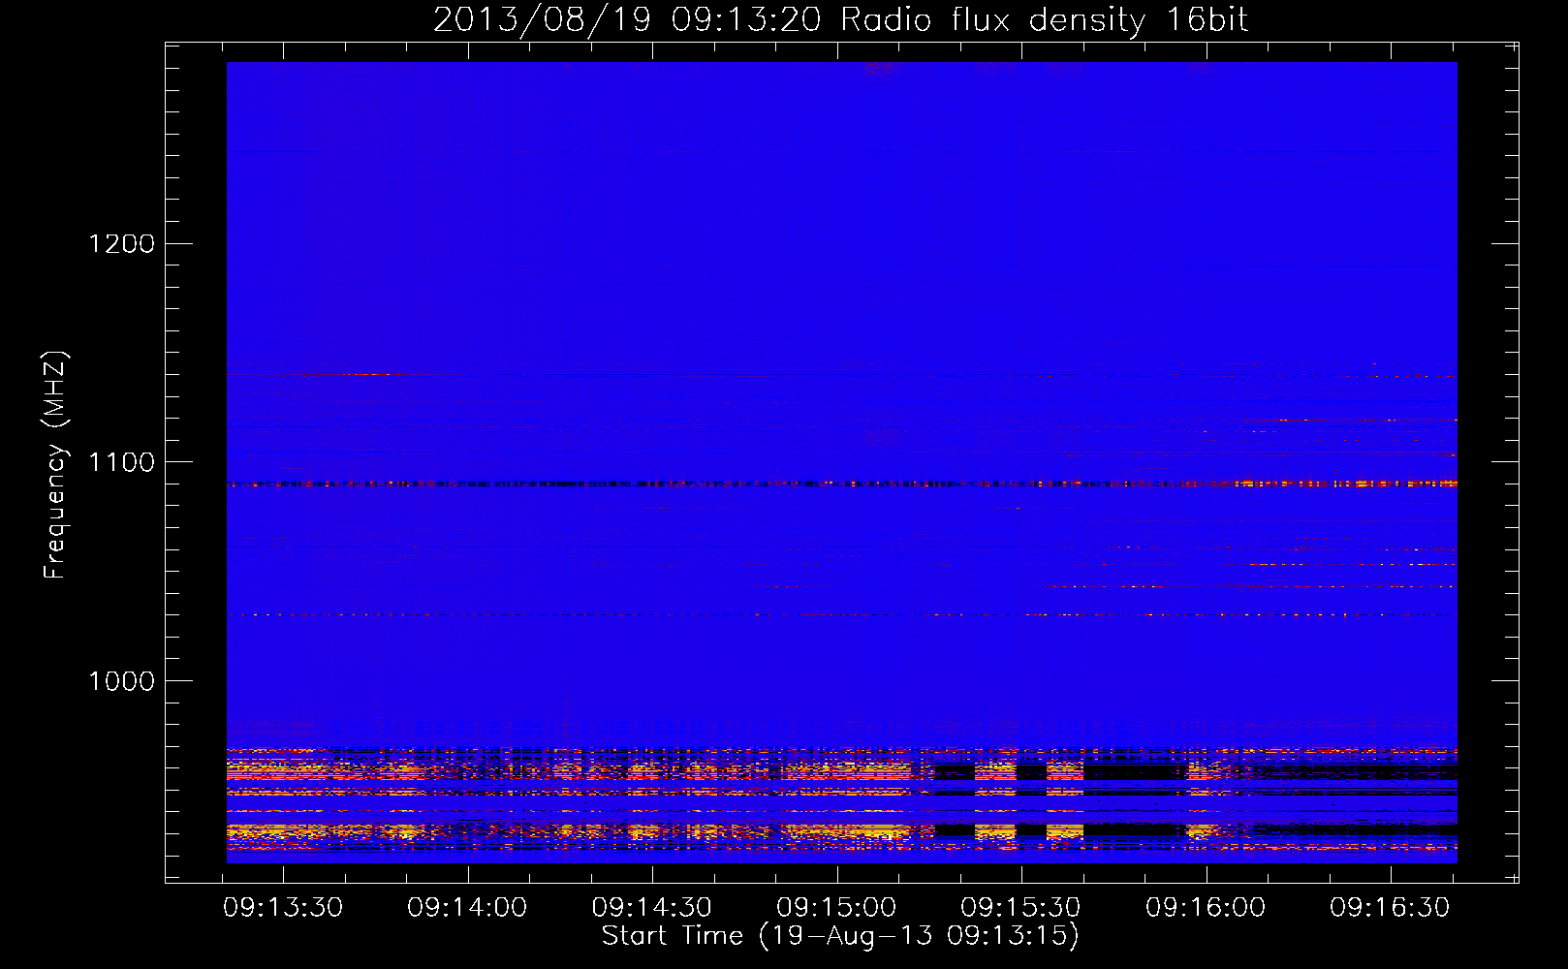The width and height of the screenshot is (1568, 969).
Task: Select the 'Start Time (19-Aug-13 09:13:15)' axis caption
Action: pyautogui.click(x=840, y=936)
